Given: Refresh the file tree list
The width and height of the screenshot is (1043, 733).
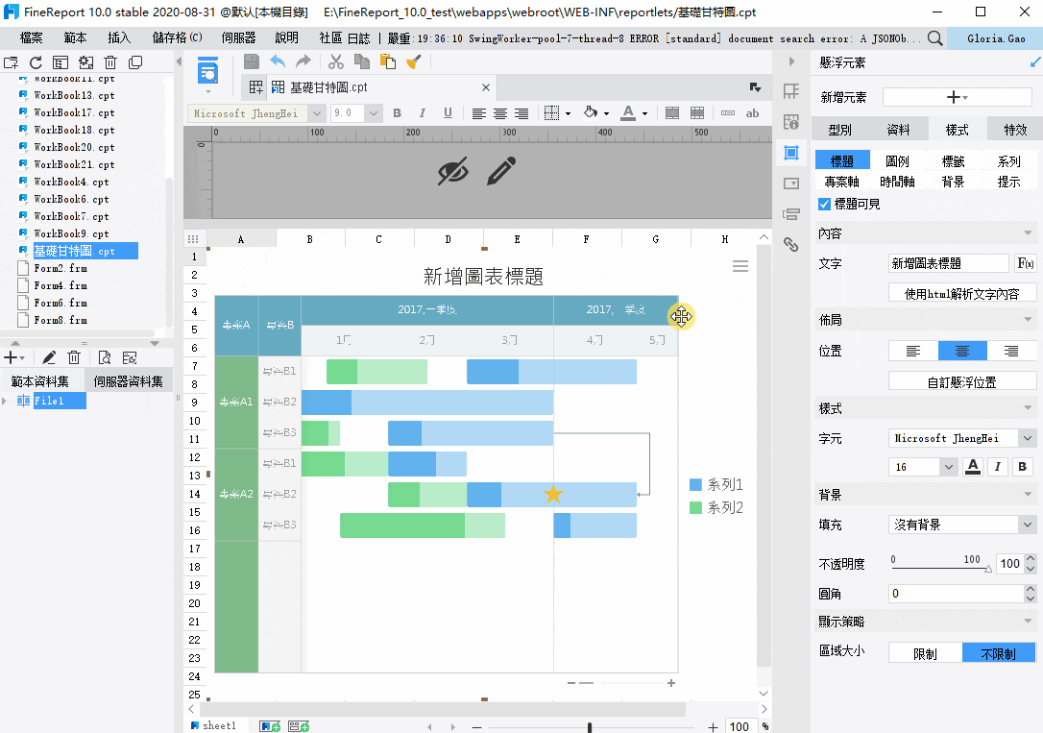Looking at the screenshot, I should [x=36, y=62].
